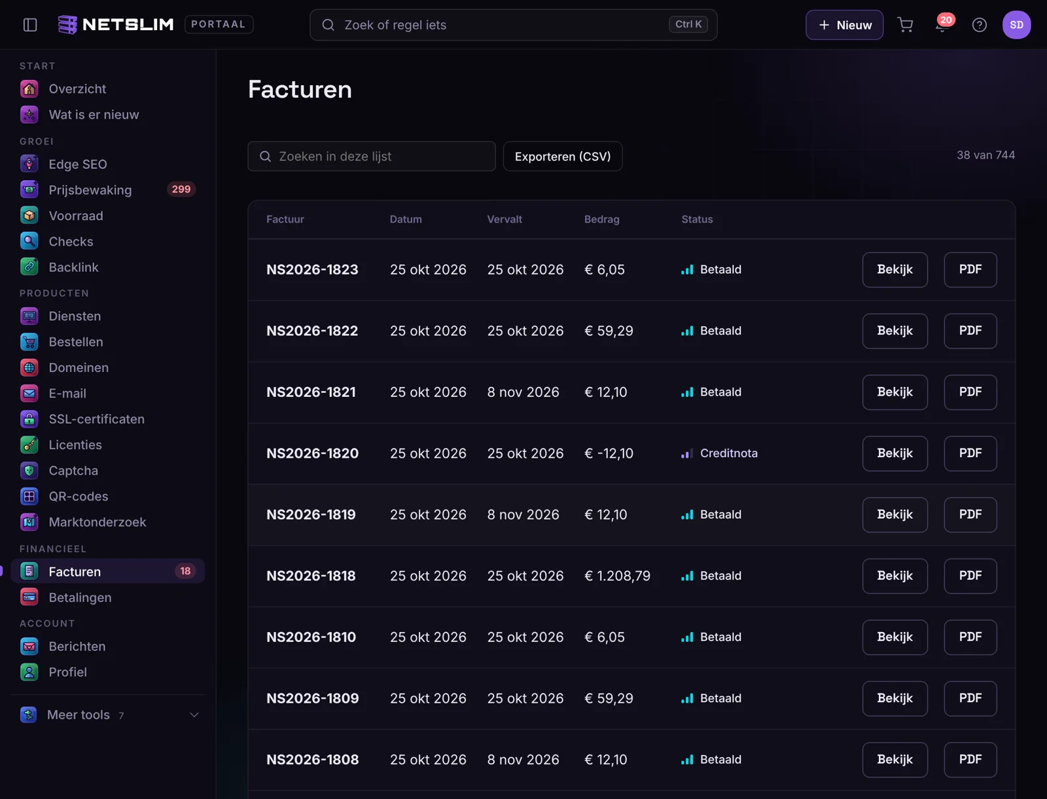Click Bekijk for creditnota NS2026-1820
The height and width of the screenshot is (799, 1047).
click(895, 453)
